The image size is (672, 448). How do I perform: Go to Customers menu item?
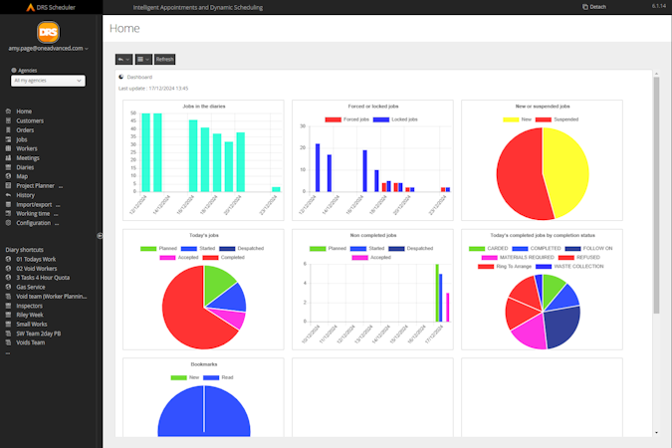click(x=30, y=120)
